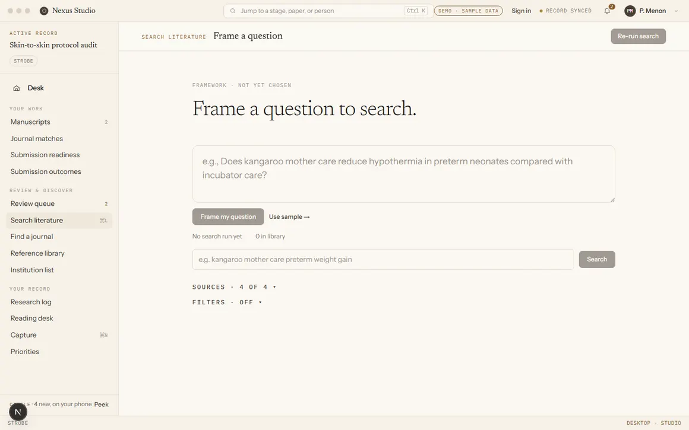Screen dimensions: 689x430
Task: Select Search literature in the sidebar
Action: pyautogui.click(x=59, y=220)
